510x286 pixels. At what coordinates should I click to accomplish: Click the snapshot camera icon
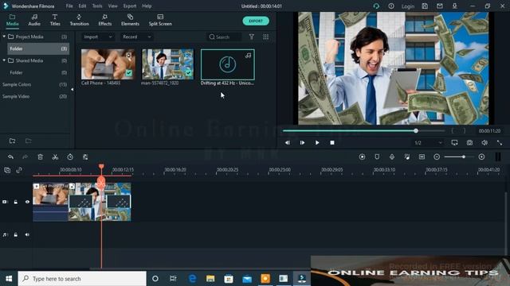coord(469,143)
